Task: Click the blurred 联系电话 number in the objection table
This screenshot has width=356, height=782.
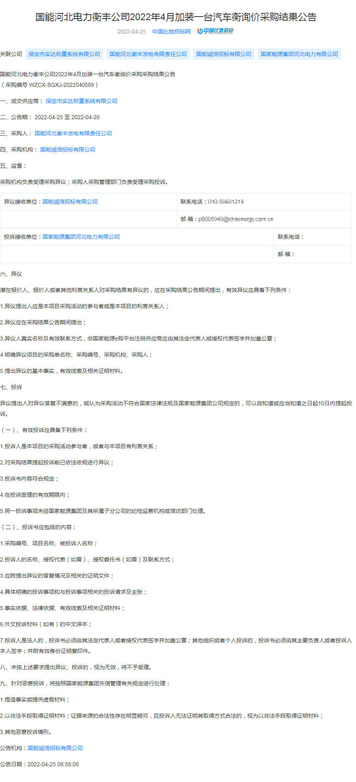Action: pyautogui.click(x=226, y=202)
